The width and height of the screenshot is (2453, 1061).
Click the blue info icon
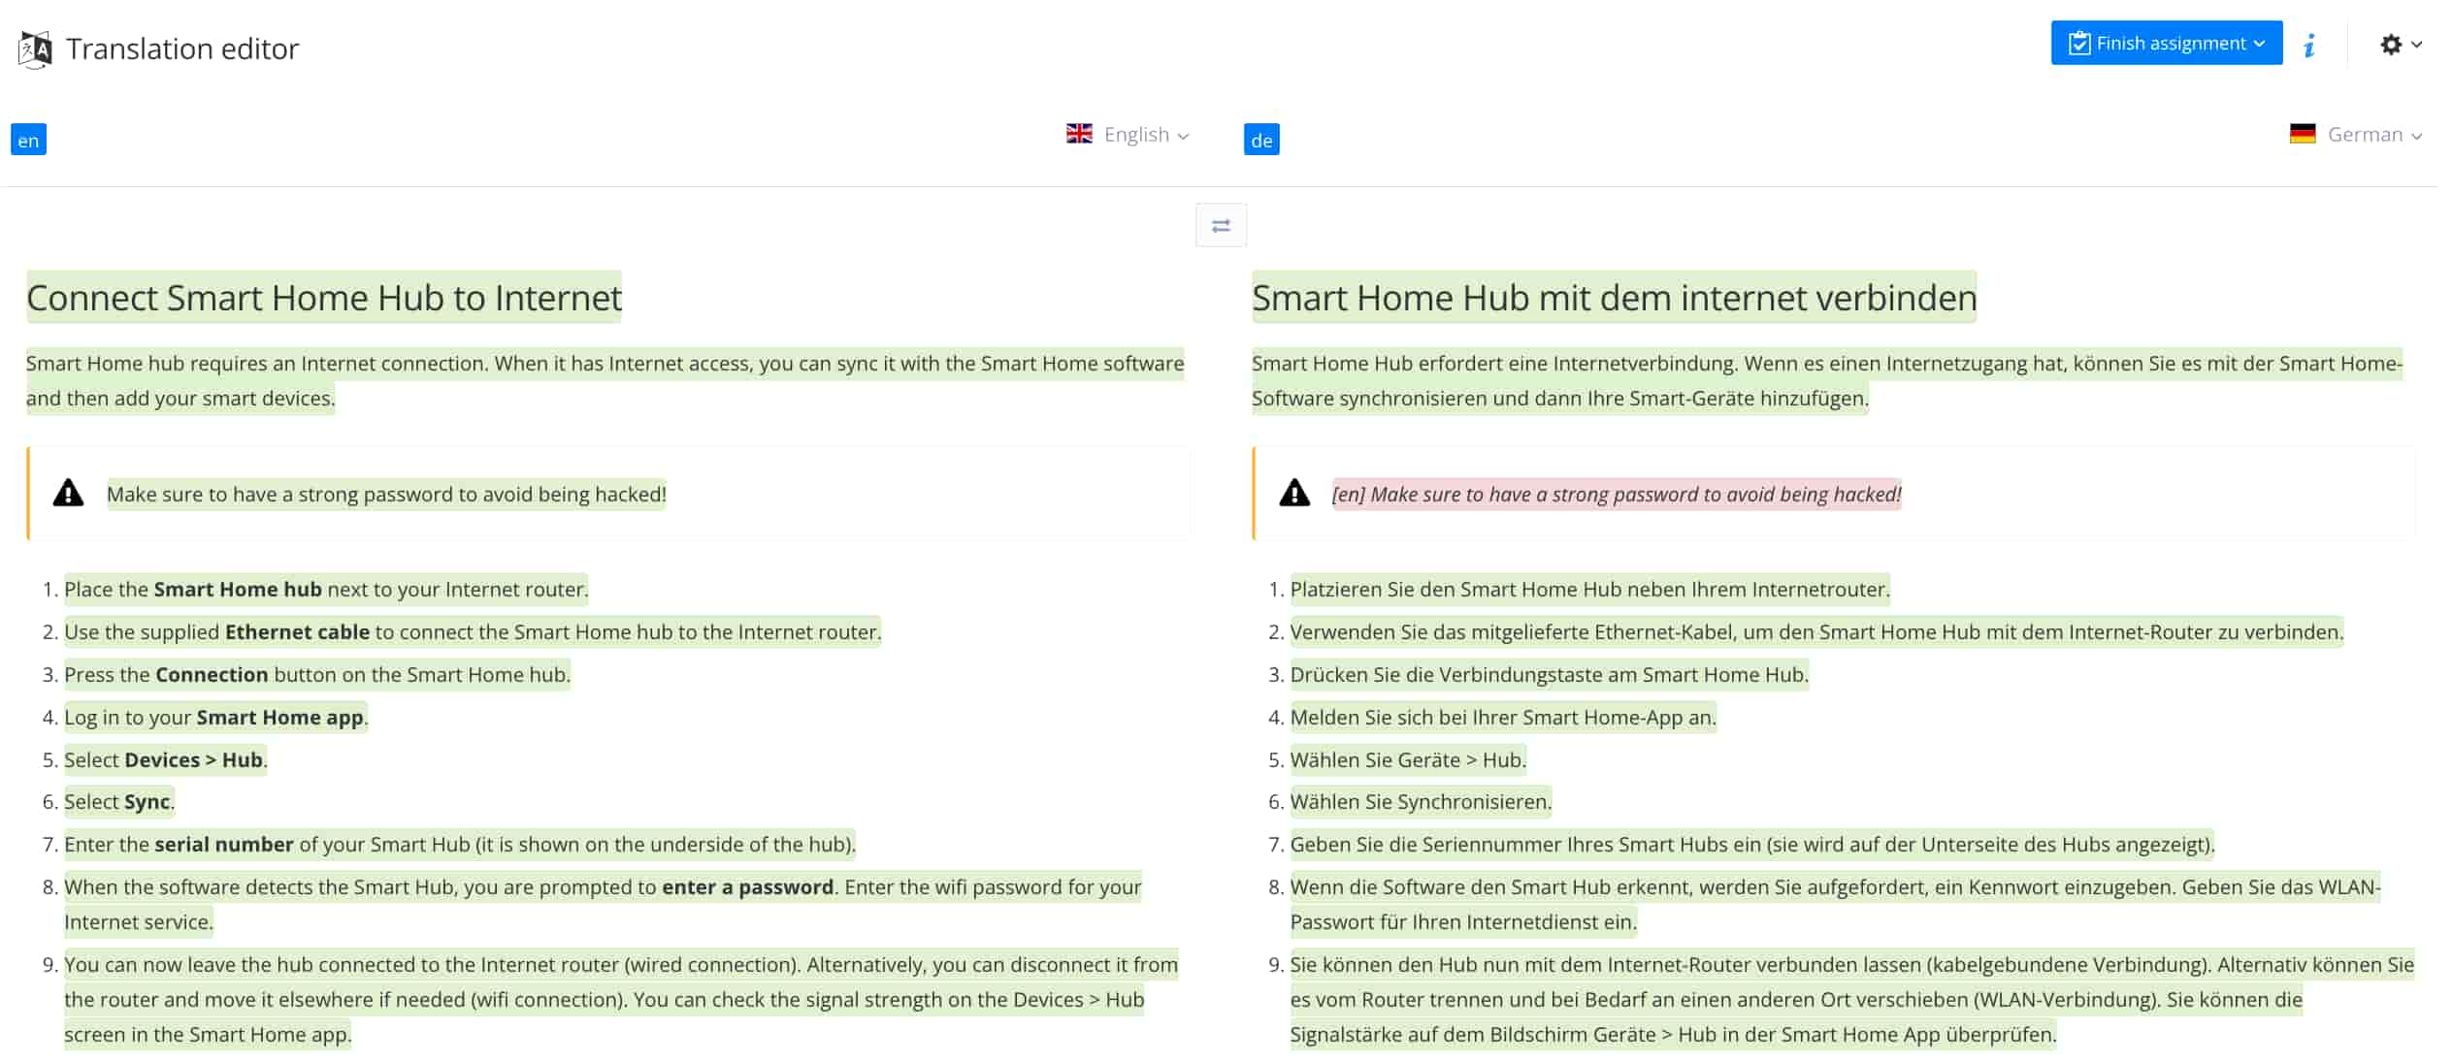coord(2309,45)
